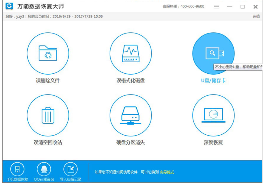Close the 万能数据恢复大师 window

(256, 6)
